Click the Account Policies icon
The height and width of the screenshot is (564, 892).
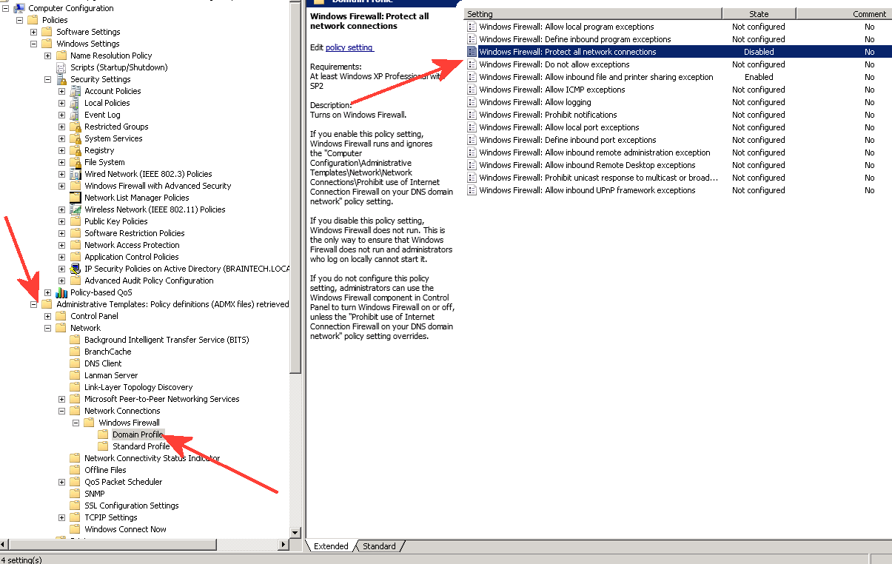point(75,91)
